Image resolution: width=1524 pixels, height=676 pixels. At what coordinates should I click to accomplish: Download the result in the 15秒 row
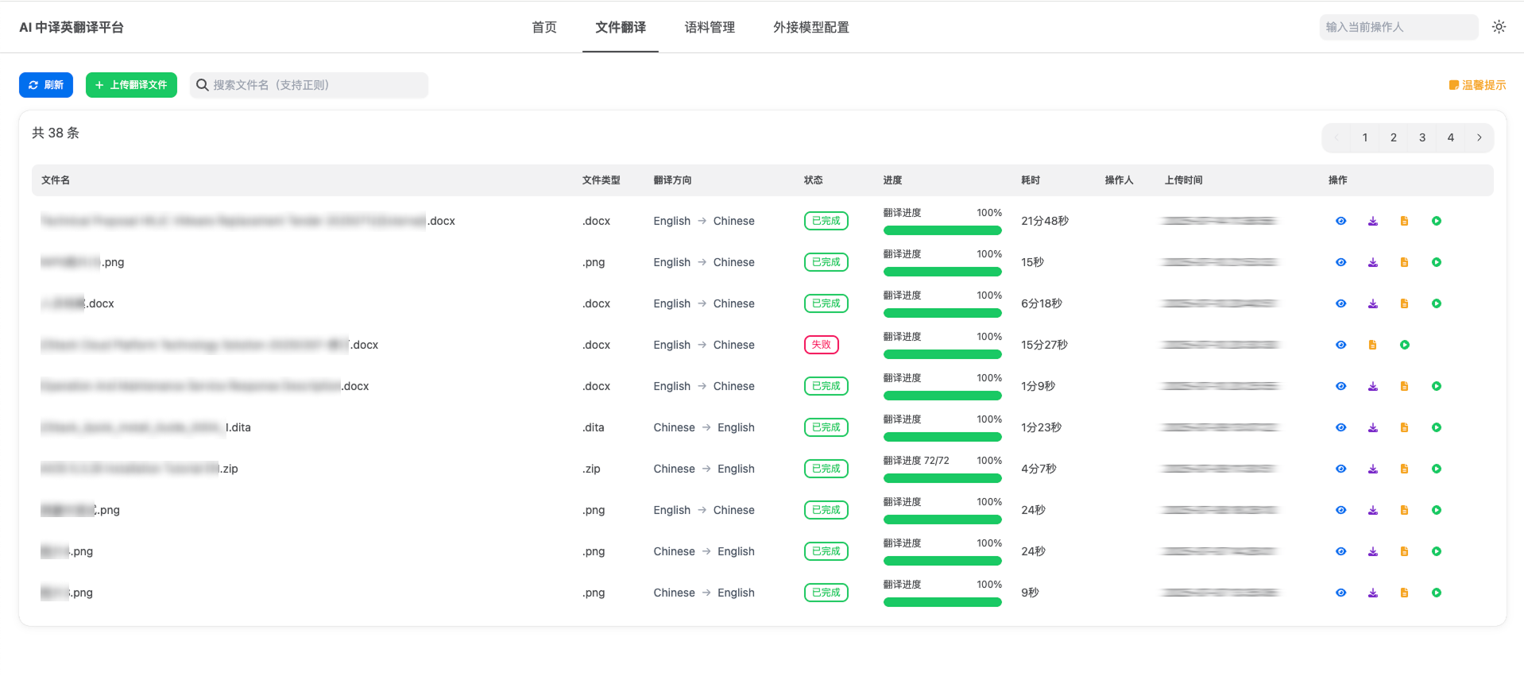pyautogui.click(x=1372, y=262)
